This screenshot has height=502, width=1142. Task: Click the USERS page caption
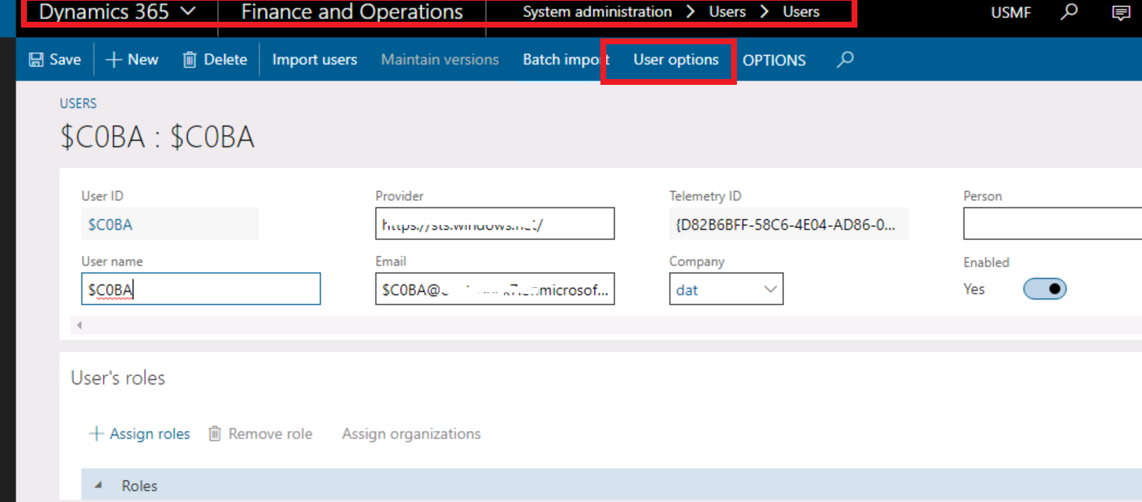coord(78,103)
